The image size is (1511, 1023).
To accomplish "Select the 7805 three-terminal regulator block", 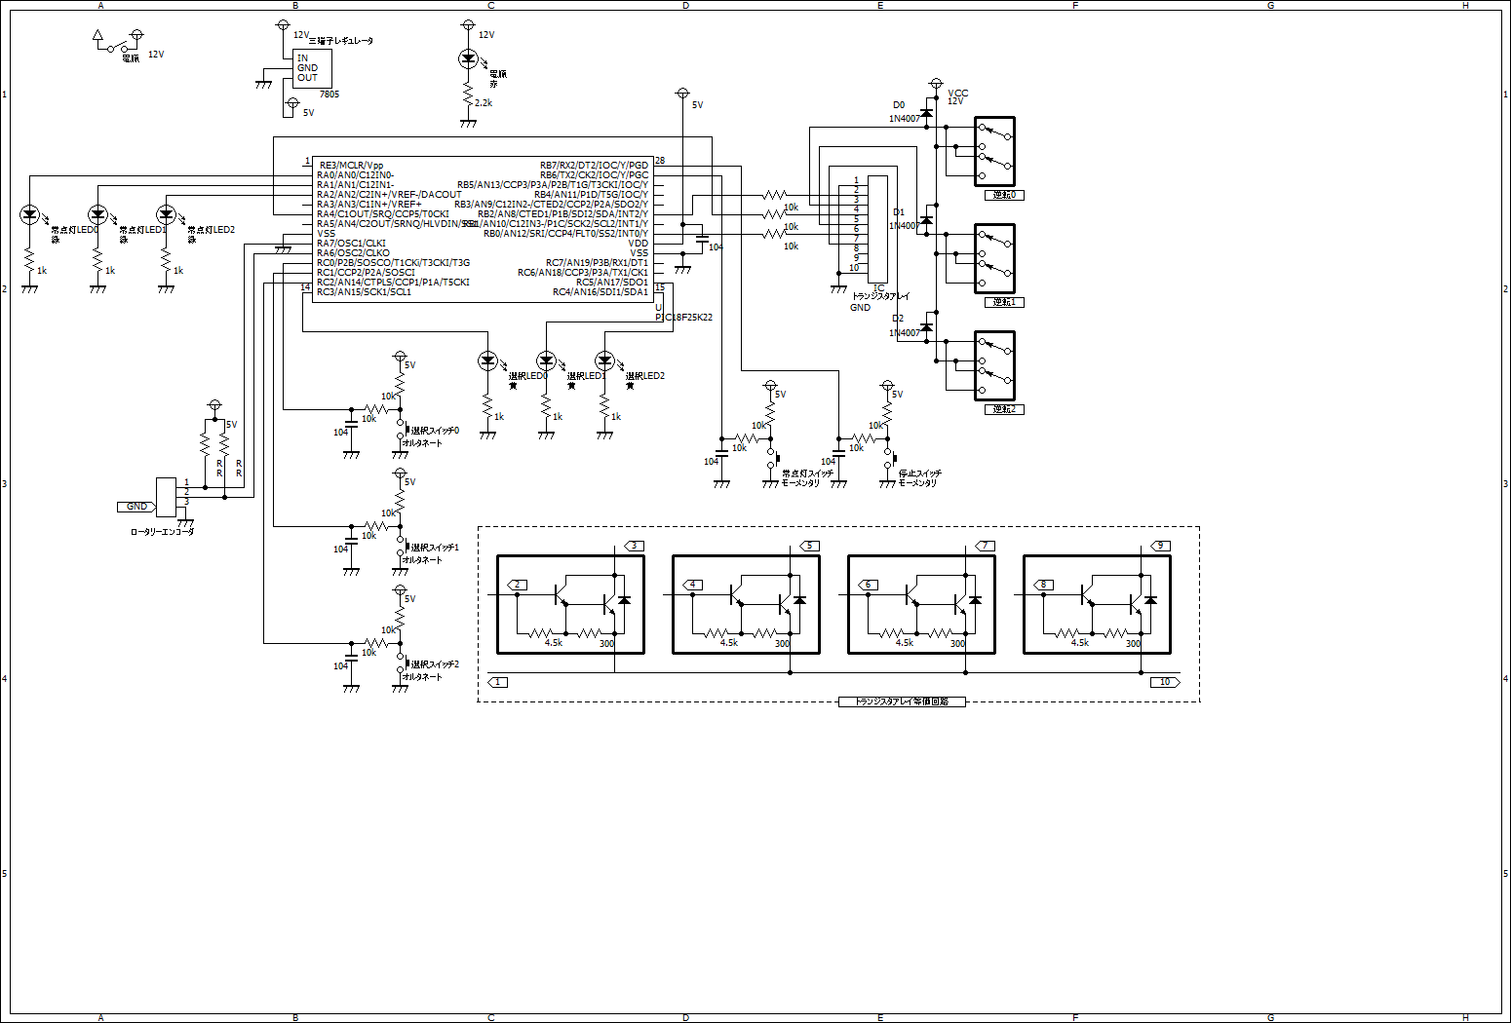I will 312,68.
